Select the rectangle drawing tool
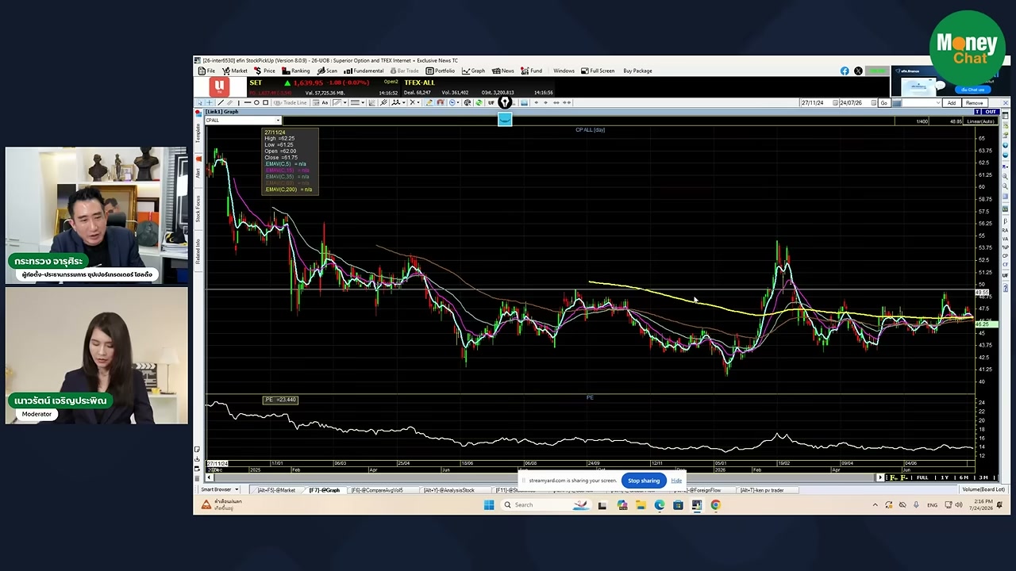The image size is (1016, 571). point(266,102)
